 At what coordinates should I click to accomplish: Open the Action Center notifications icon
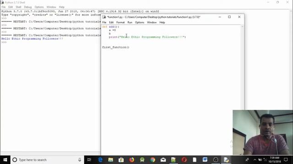click(x=286, y=160)
